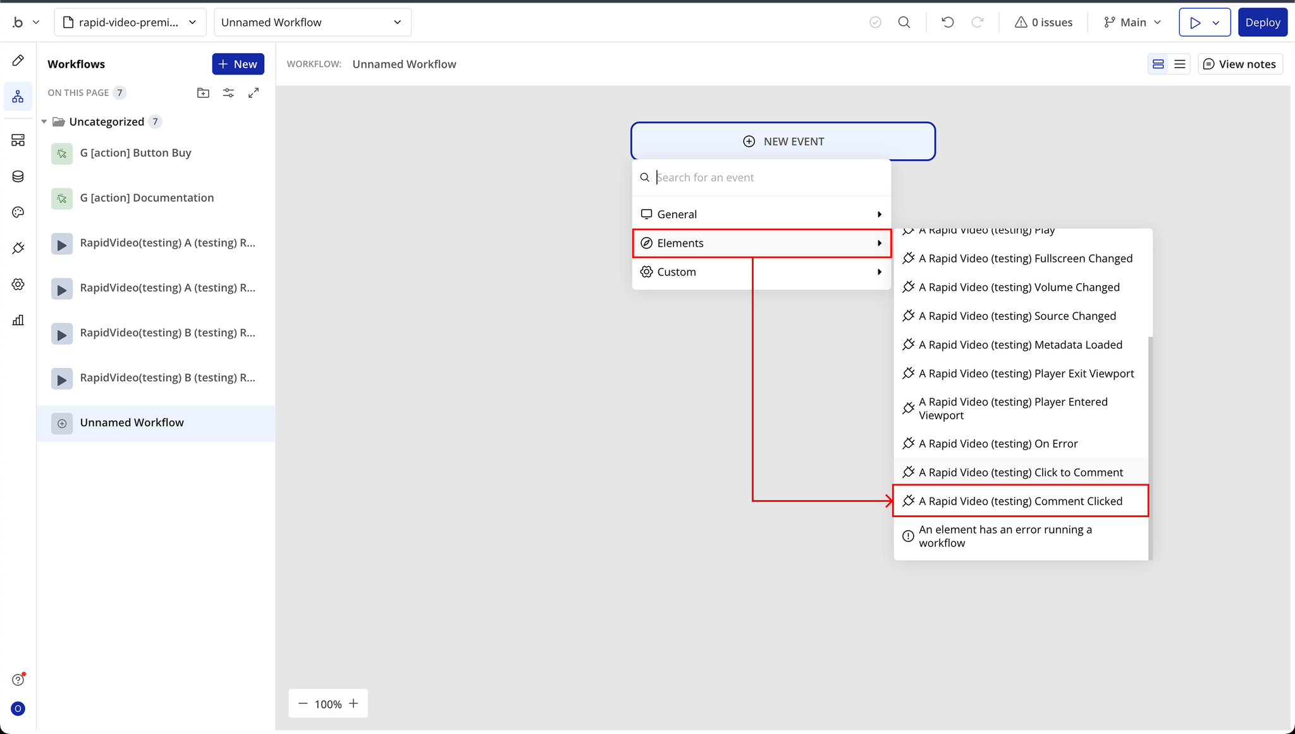Click the search magnifier in top bar

click(904, 22)
